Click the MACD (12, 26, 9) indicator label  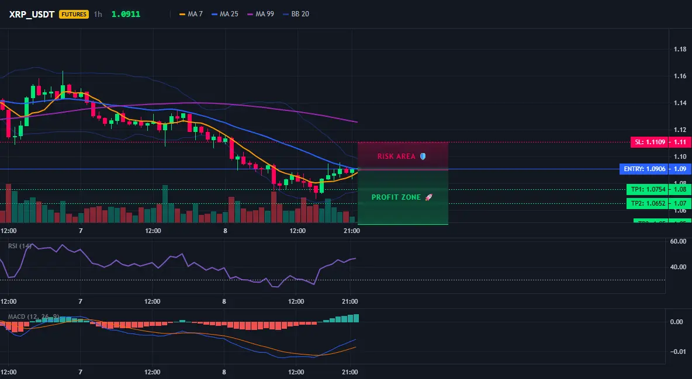[33, 317]
